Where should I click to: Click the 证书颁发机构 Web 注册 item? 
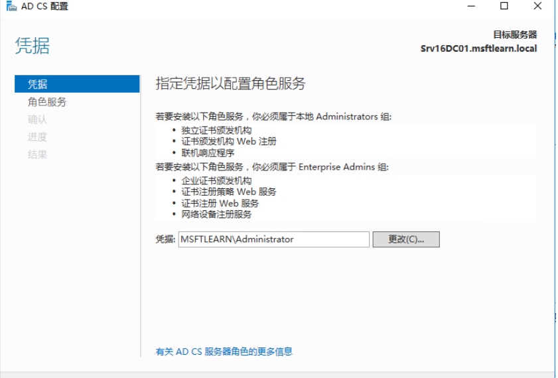tap(229, 141)
